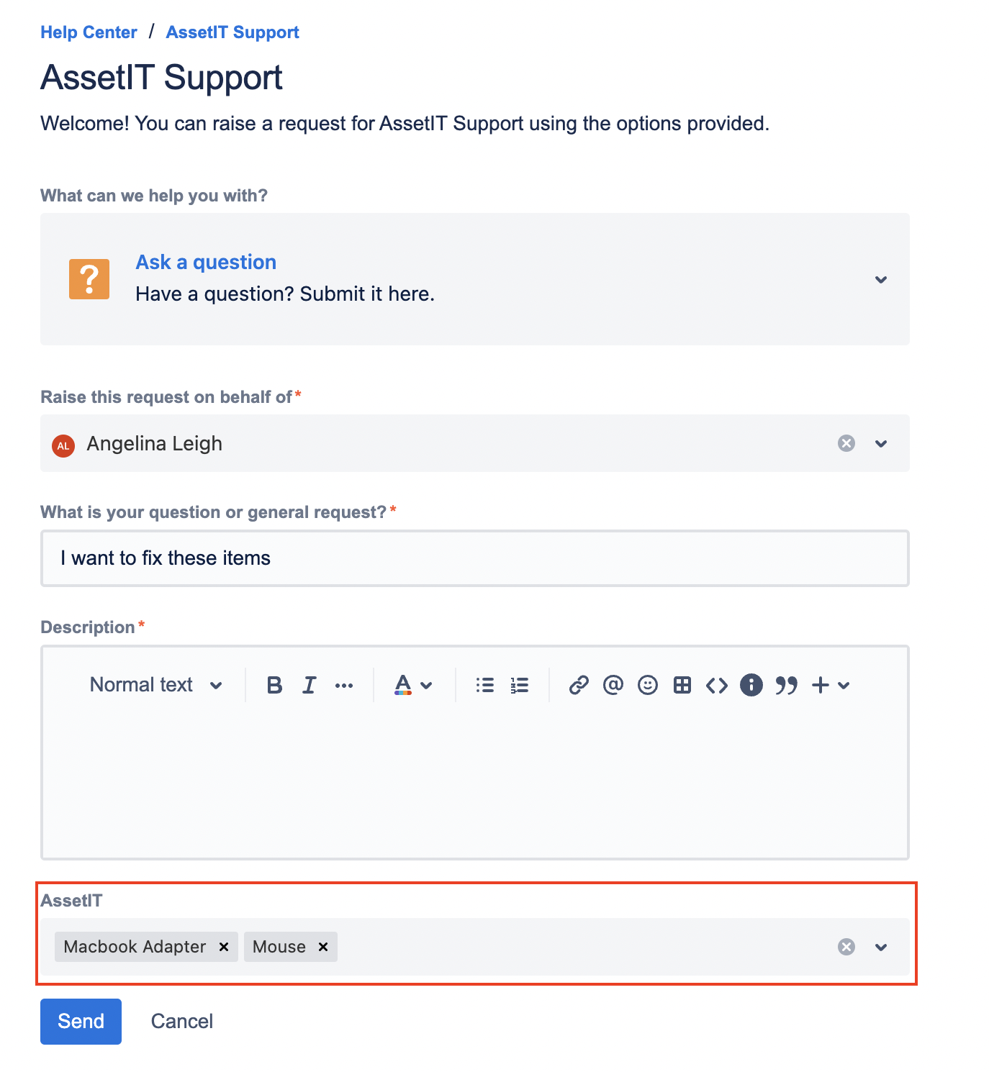This screenshot has width=989, height=1072.
Task: Expand the AssetIT field dropdown
Action: coord(881,947)
